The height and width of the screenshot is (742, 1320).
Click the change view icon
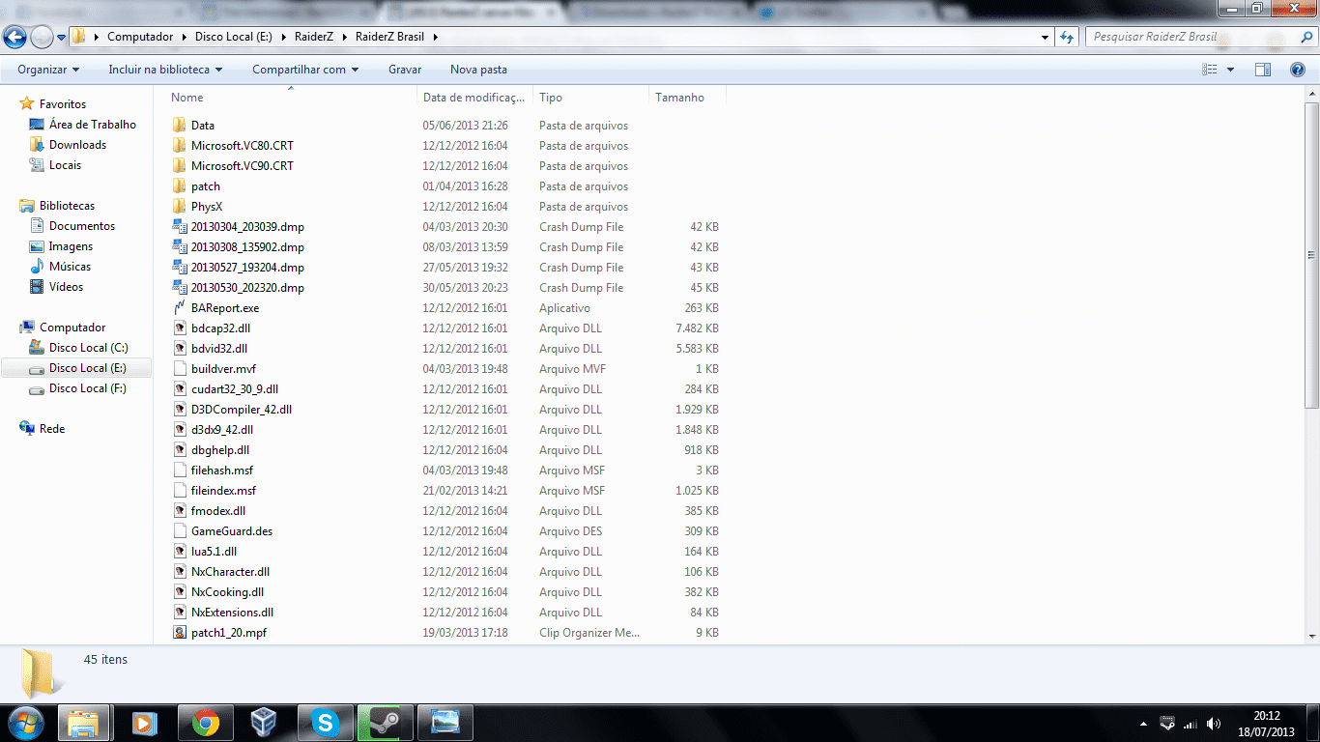pyautogui.click(x=1209, y=70)
